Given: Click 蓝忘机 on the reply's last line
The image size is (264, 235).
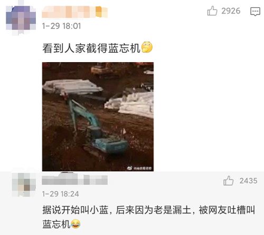Looking at the screenshot, I should 56,224.
